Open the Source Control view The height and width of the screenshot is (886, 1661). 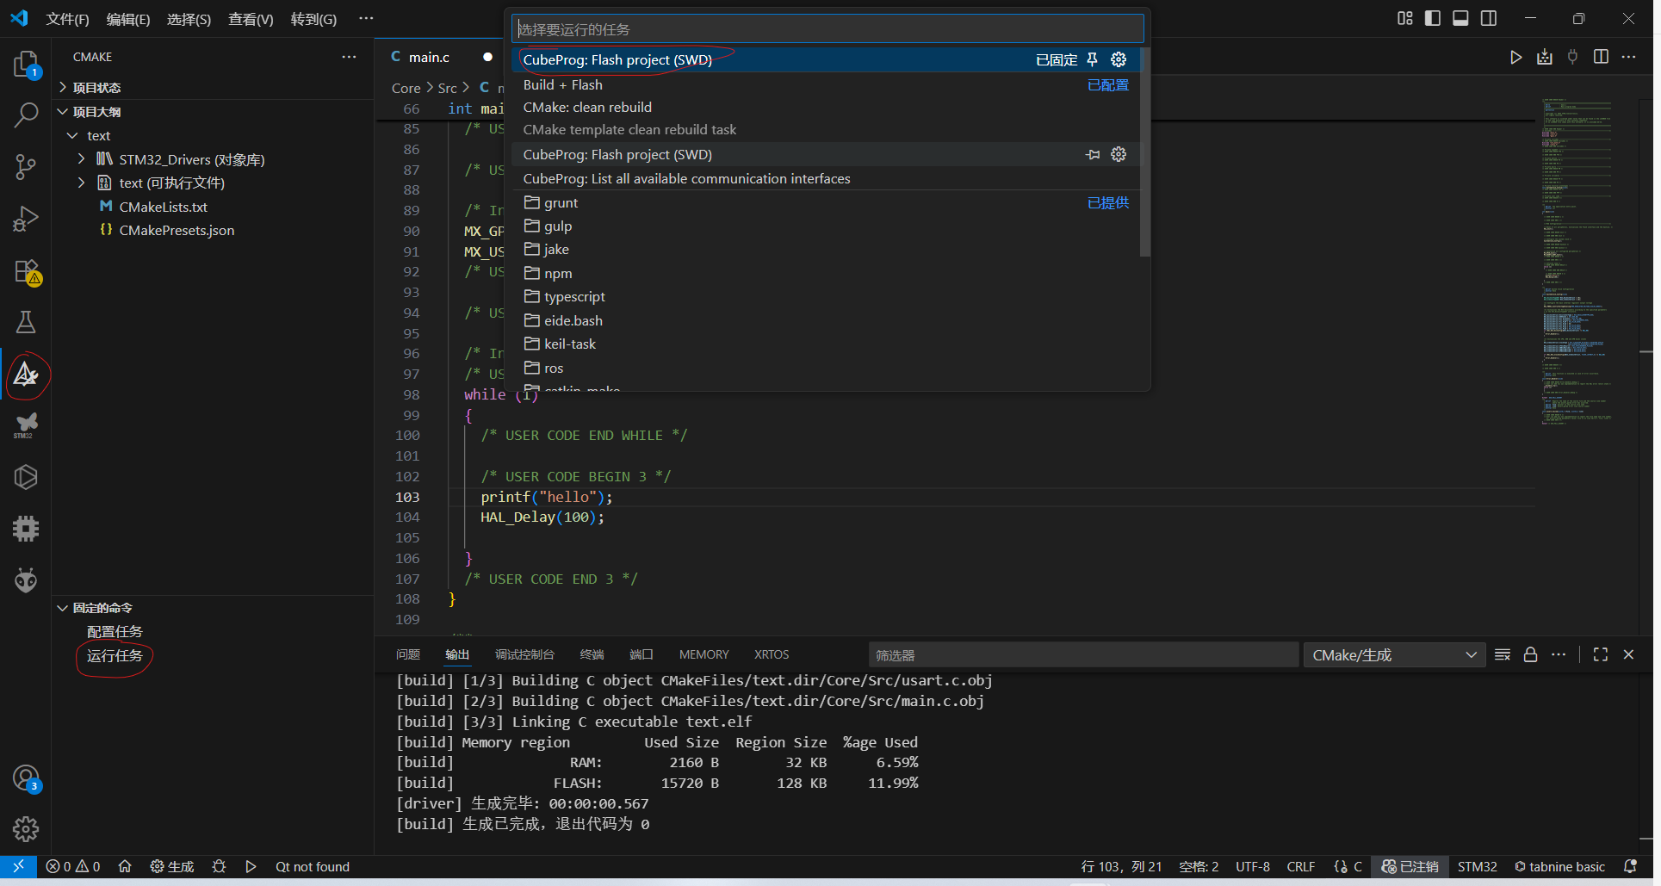click(x=26, y=167)
